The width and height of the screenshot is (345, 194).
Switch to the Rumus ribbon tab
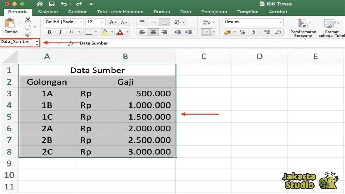[161, 12]
